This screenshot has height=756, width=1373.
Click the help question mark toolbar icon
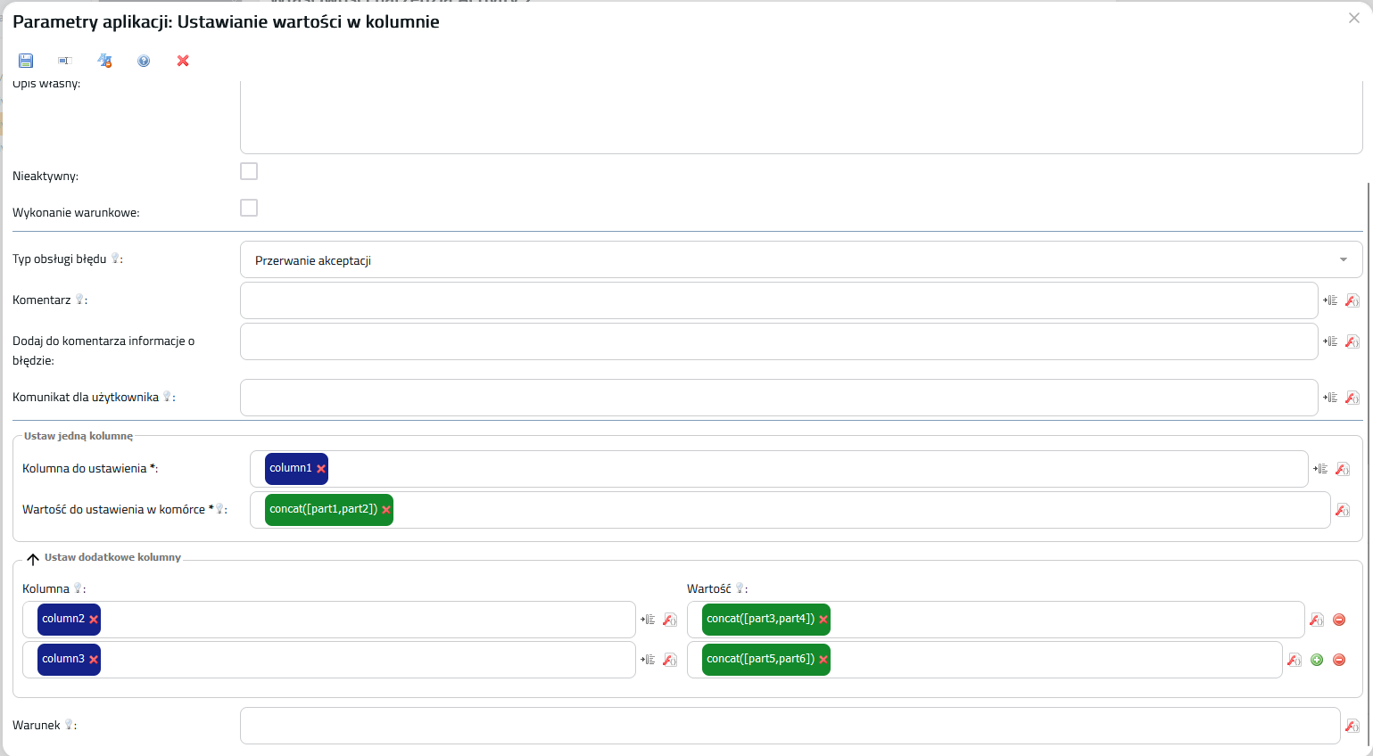pyautogui.click(x=144, y=61)
